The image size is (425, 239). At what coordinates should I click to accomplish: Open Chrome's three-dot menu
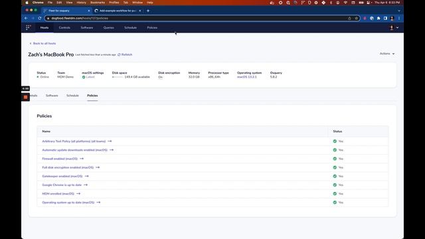pos(398,18)
